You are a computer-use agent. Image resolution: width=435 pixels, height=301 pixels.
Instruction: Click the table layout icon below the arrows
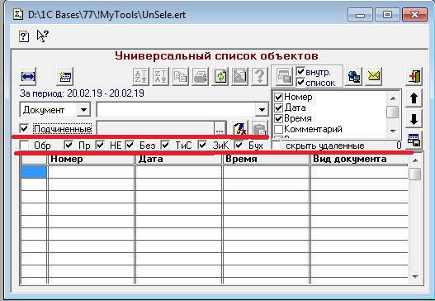pyautogui.click(x=414, y=140)
